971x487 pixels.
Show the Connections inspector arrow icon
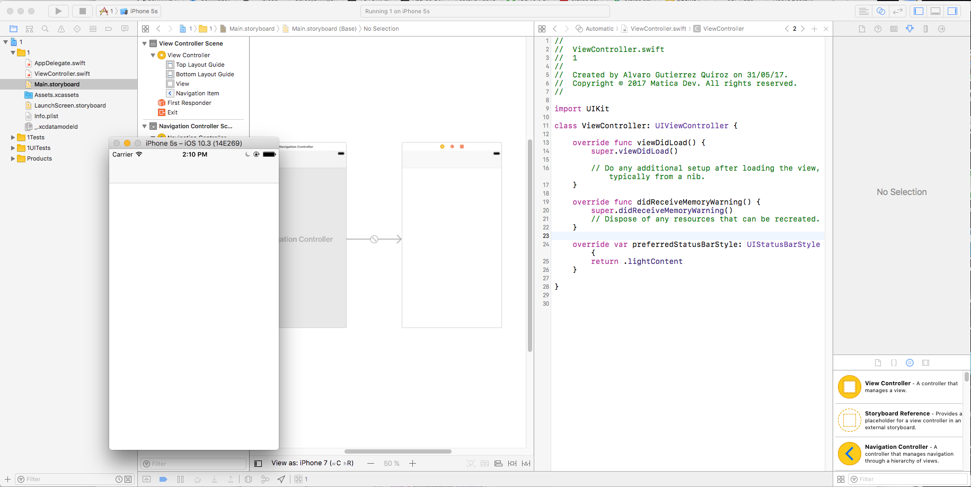pyautogui.click(x=942, y=29)
